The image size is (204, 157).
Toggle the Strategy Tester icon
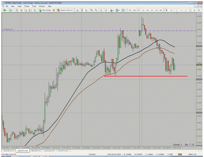point(35,10)
